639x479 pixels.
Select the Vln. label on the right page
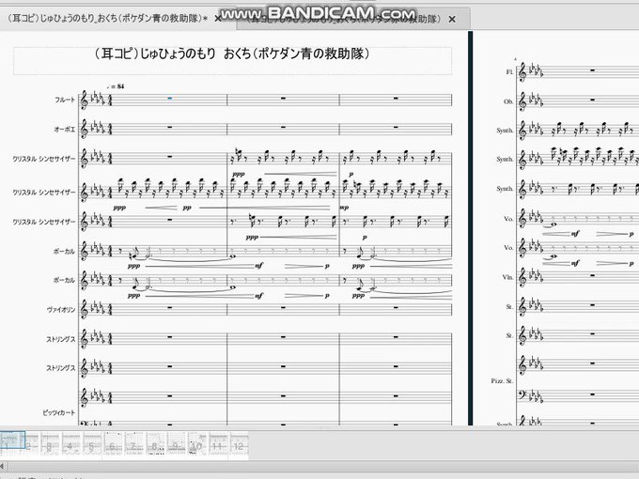pos(507,277)
